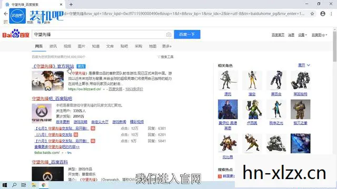
Task: Click the 百度快照 link
Action: [x=115, y=89]
